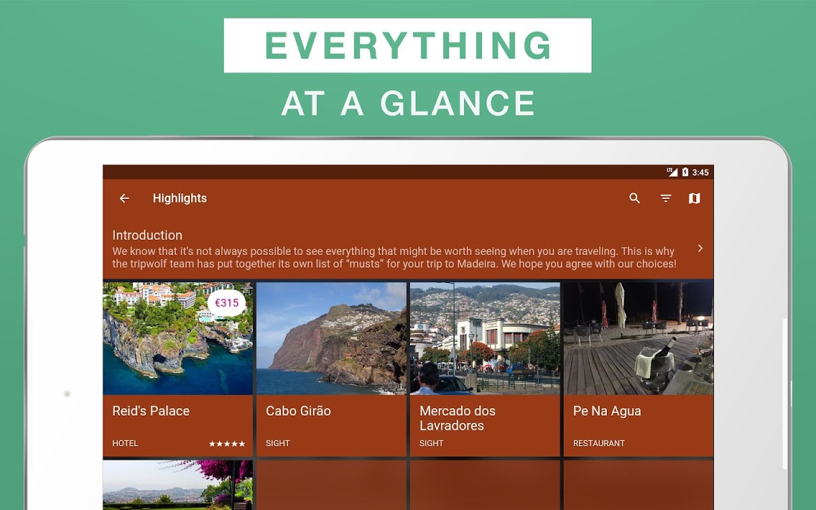Check the battery status icon
This screenshot has width=816, height=510.
[685, 172]
